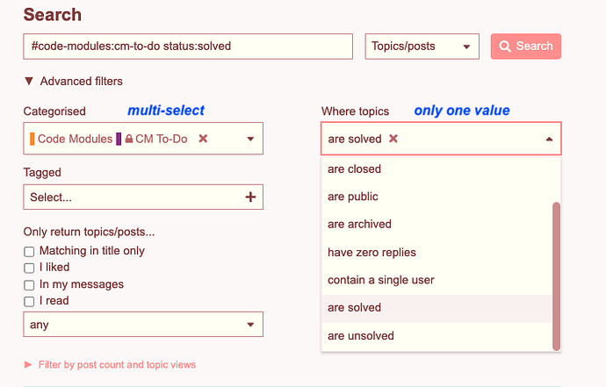
Task: Collapse the Advanced filters section
Action: coord(73,81)
